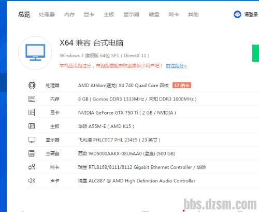Image resolution: width=259 pixels, height=212 pixels.
Task: Switch to the 网卡 tab
Action: point(174,15)
